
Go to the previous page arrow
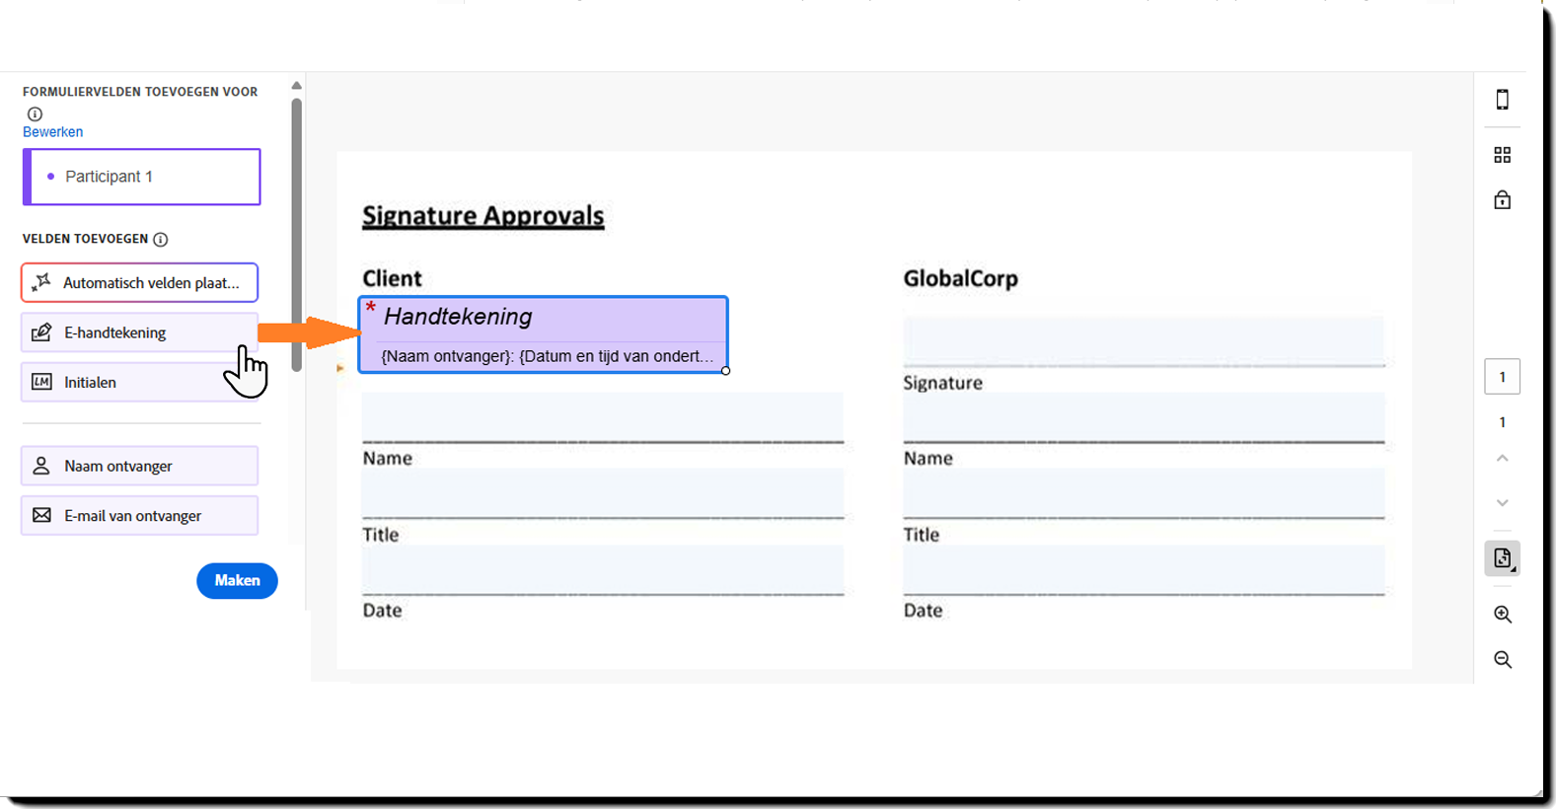tap(1502, 459)
